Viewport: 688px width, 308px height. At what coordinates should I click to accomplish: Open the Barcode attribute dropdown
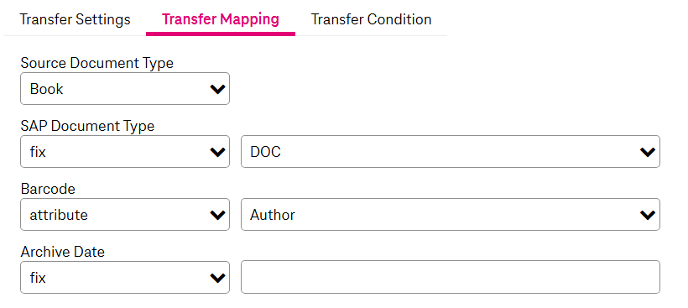tap(125, 214)
